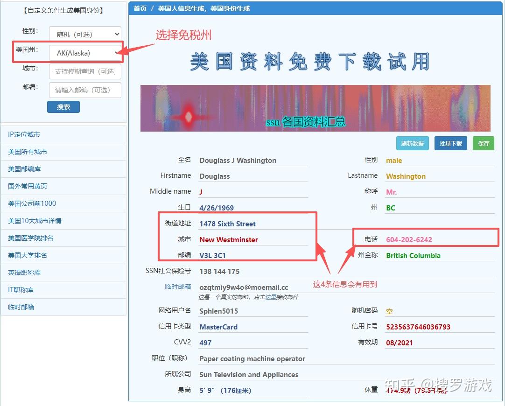Viewport: 505px width, 406px height.
Task: Open the 美国医学院排名 sidebar link
Action: (x=31, y=238)
